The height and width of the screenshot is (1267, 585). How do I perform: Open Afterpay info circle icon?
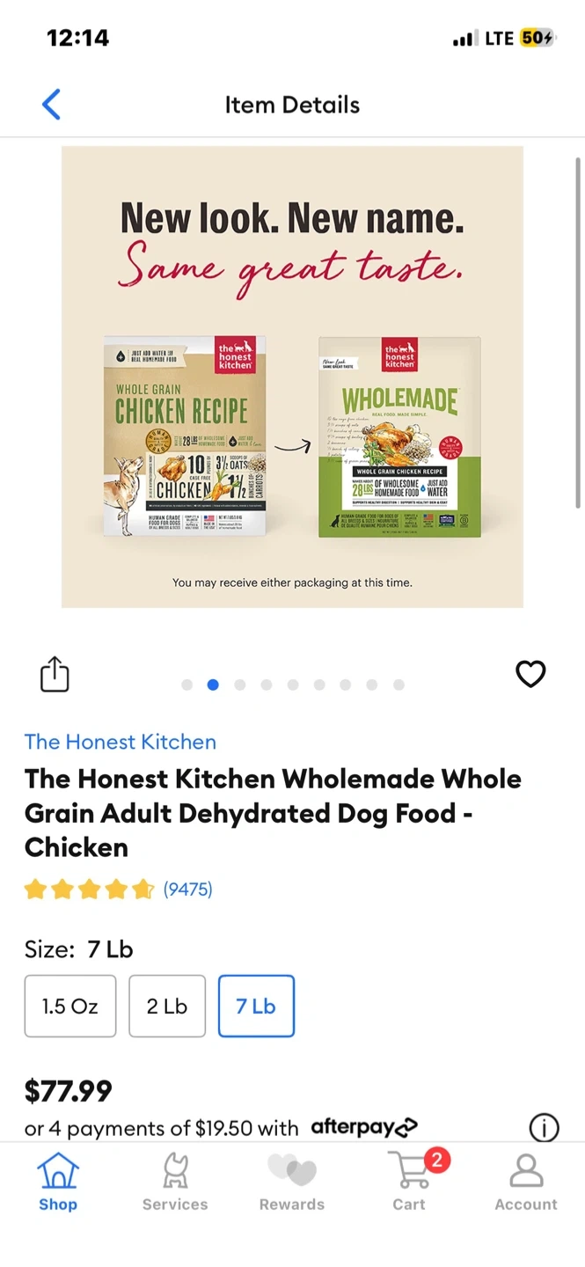[x=544, y=1127]
